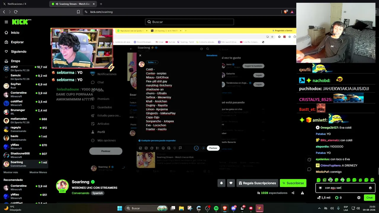Click Regala Suscripciones button
This screenshot has width=379, height=213.
tap(257, 183)
